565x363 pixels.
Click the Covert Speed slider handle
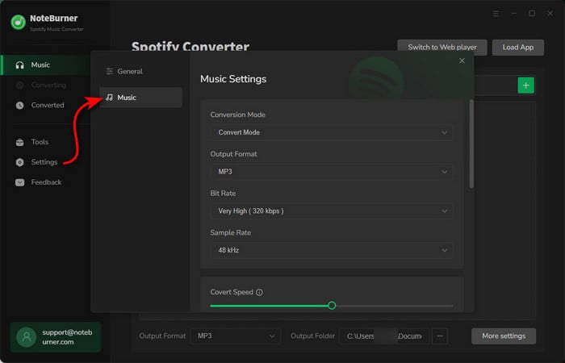coord(332,306)
